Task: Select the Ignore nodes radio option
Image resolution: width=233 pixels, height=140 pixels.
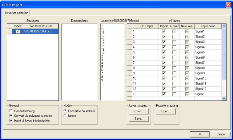Action: click(65, 116)
